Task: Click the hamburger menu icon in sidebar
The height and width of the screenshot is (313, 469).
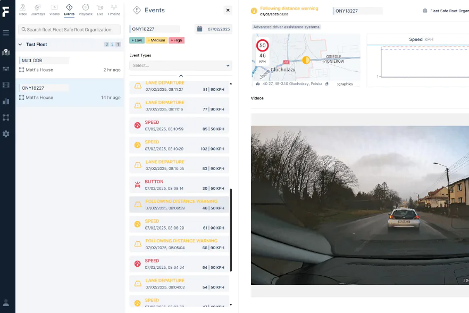Action: pos(6,33)
